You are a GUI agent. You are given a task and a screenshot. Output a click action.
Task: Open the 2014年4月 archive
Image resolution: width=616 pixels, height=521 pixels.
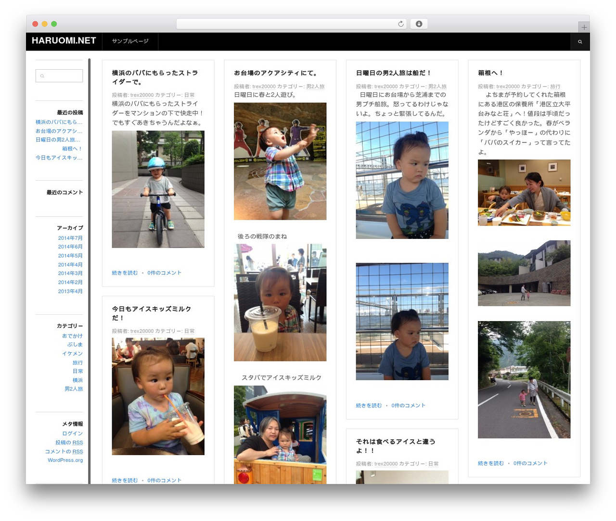click(70, 265)
